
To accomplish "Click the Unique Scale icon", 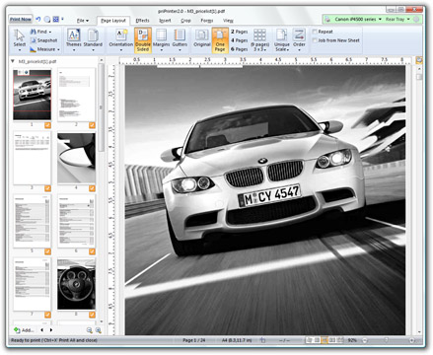I will [x=282, y=39].
